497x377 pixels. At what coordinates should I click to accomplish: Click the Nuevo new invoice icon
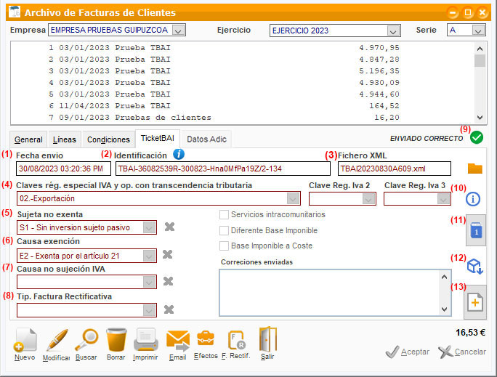25,340
